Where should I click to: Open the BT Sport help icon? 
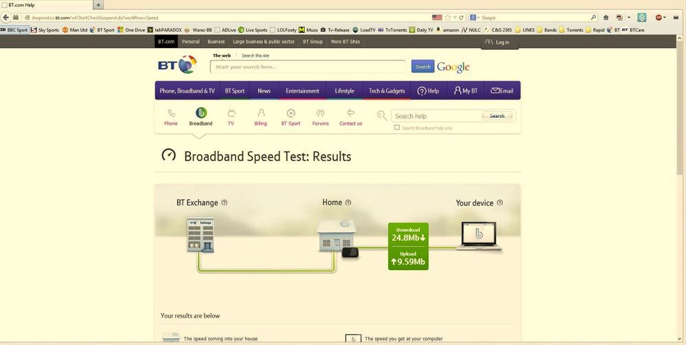(291, 113)
